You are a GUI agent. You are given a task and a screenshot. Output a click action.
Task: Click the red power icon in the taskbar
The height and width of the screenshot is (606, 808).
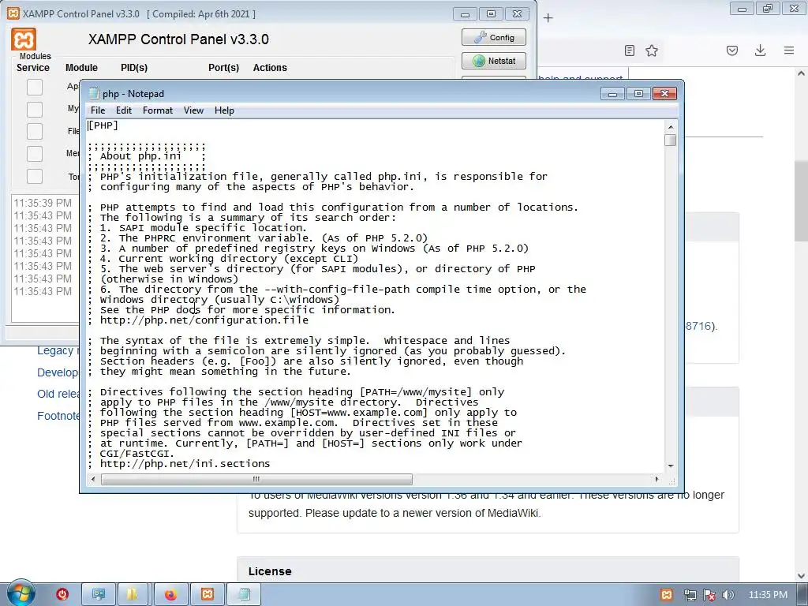click(x=62, y=594)
